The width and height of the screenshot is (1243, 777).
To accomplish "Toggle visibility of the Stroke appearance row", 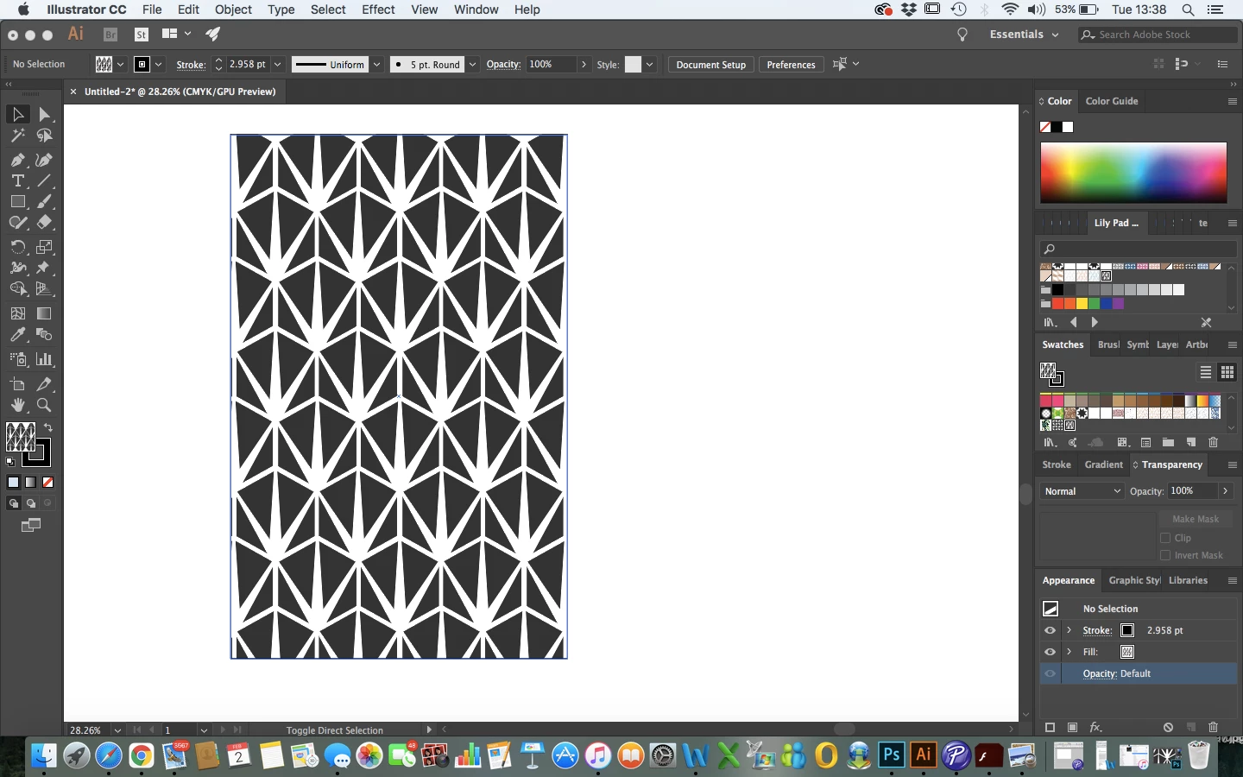I will tap(1050, 630).
